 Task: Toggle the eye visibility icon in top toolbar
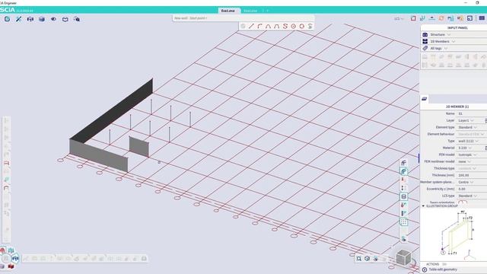tap(53, 19)
